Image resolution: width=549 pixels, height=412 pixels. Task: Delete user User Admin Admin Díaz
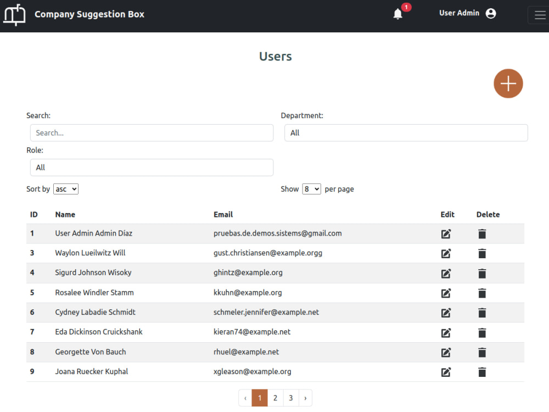482,233
